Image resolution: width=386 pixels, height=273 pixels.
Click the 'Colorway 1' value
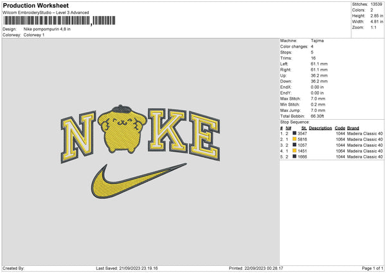[34, 35]
